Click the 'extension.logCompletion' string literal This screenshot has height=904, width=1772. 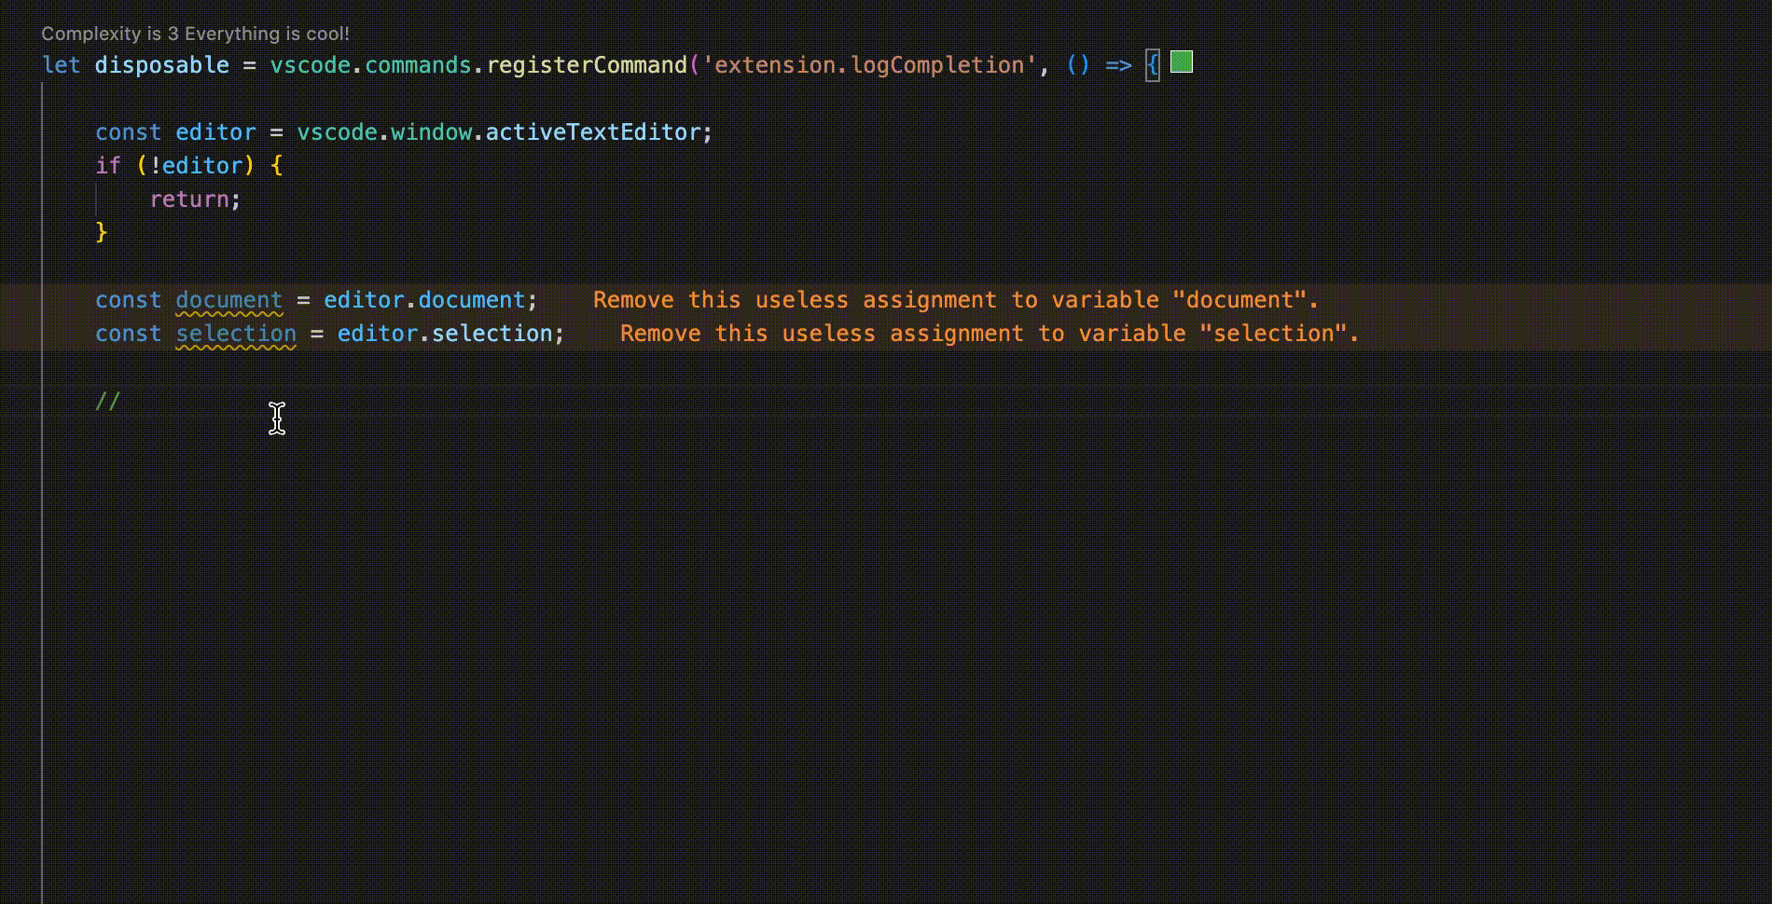pyautogui.click(x=869, y=65)
